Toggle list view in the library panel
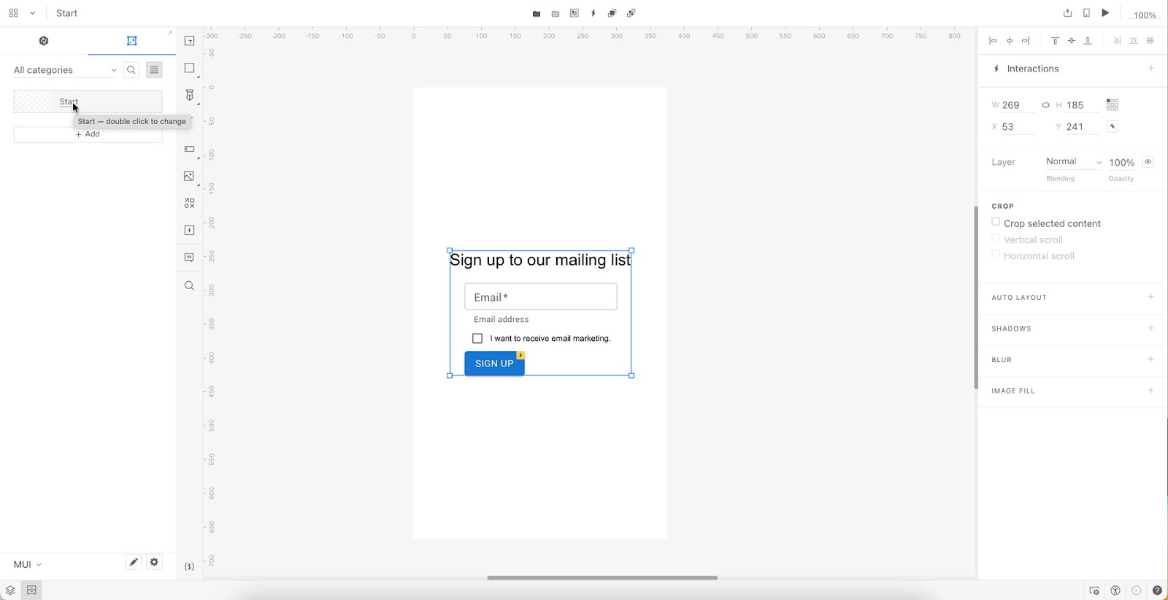 click(154, 70)
